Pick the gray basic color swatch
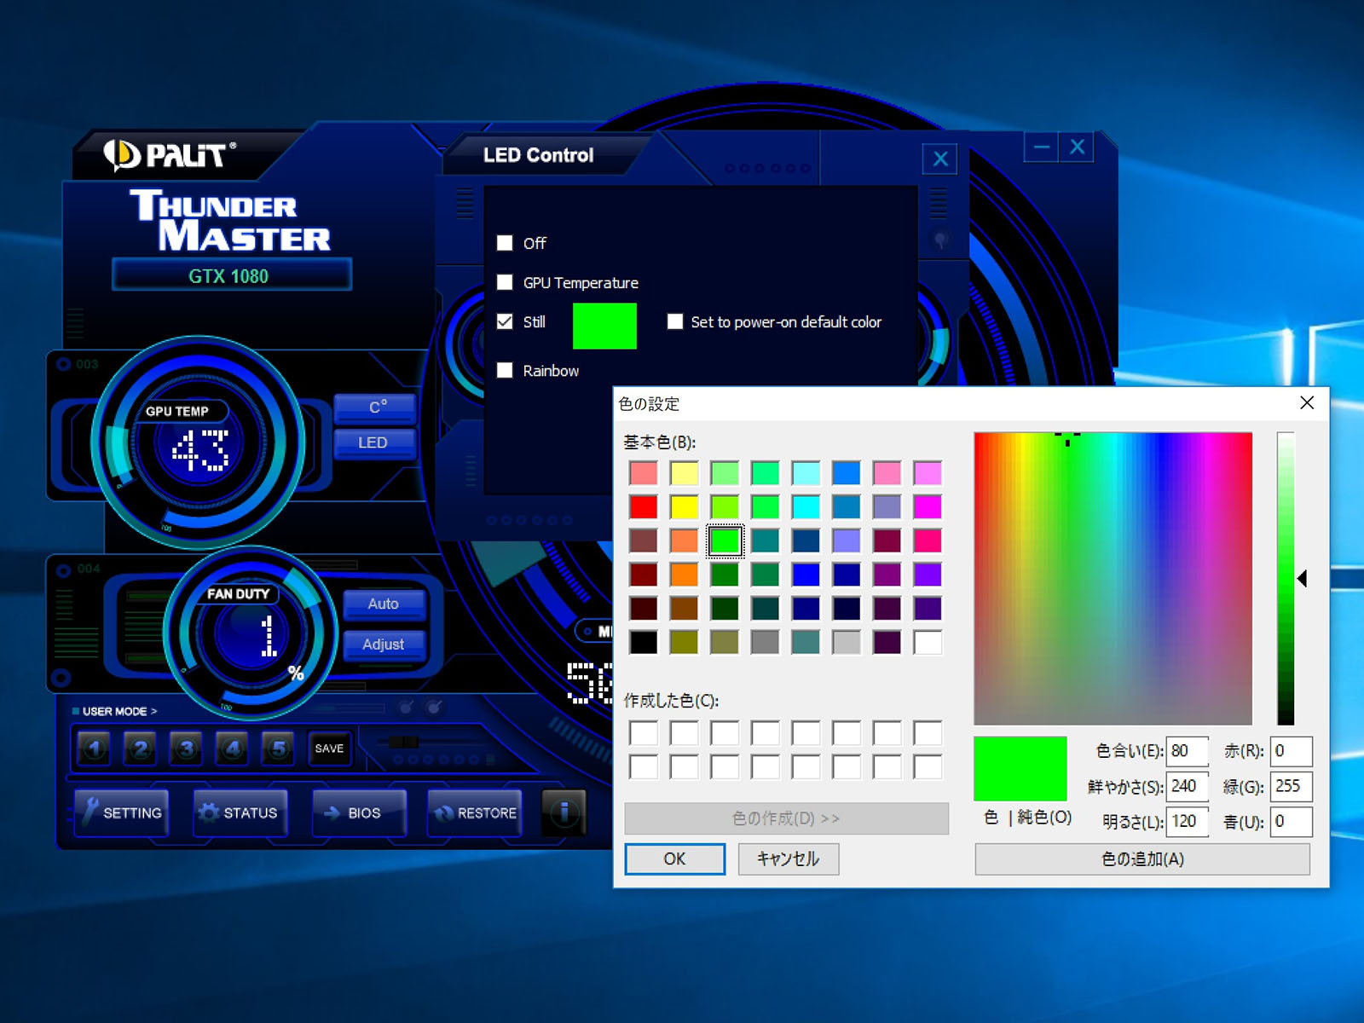 765,642
